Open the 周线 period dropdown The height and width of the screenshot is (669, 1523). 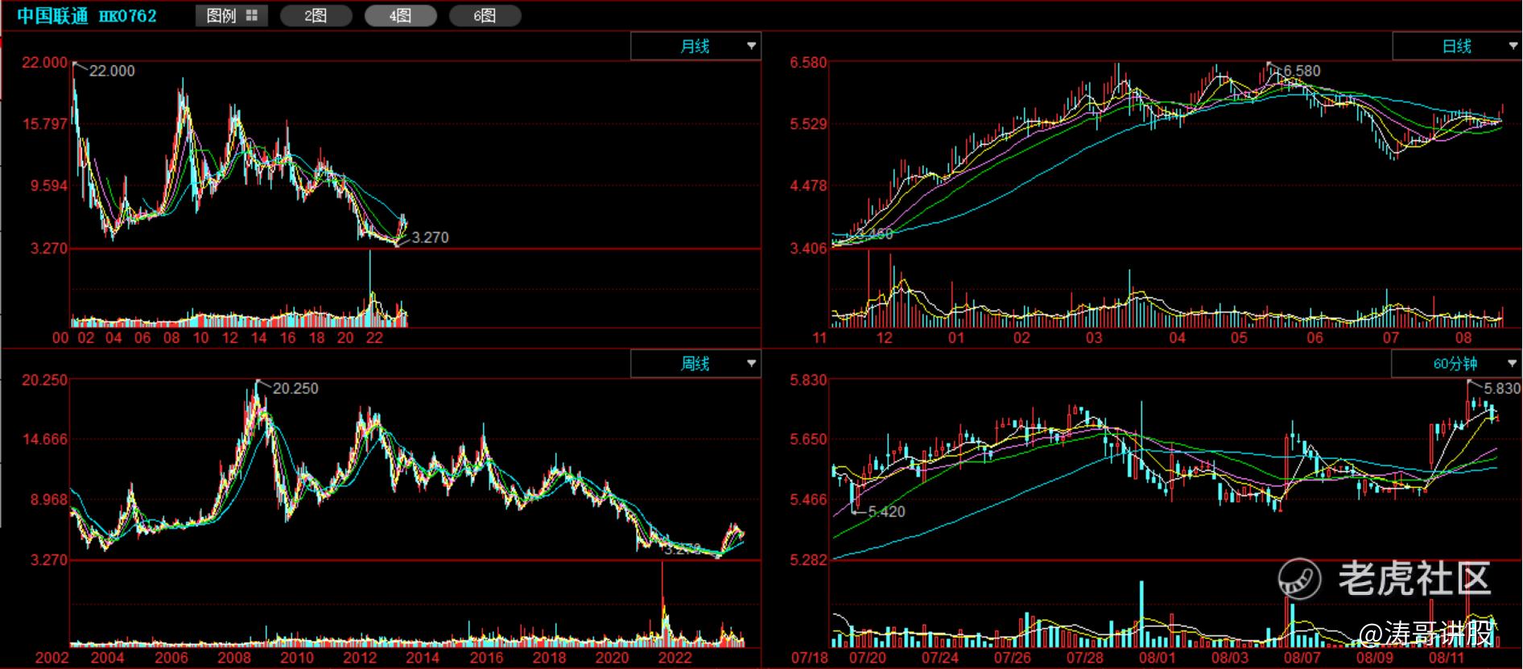pos(695,364)
